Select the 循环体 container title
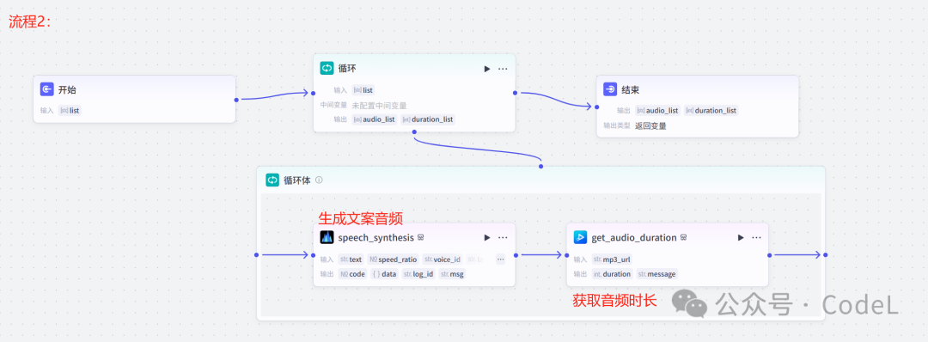This screenshot has width=928, height=342. (x=297, y=180)
